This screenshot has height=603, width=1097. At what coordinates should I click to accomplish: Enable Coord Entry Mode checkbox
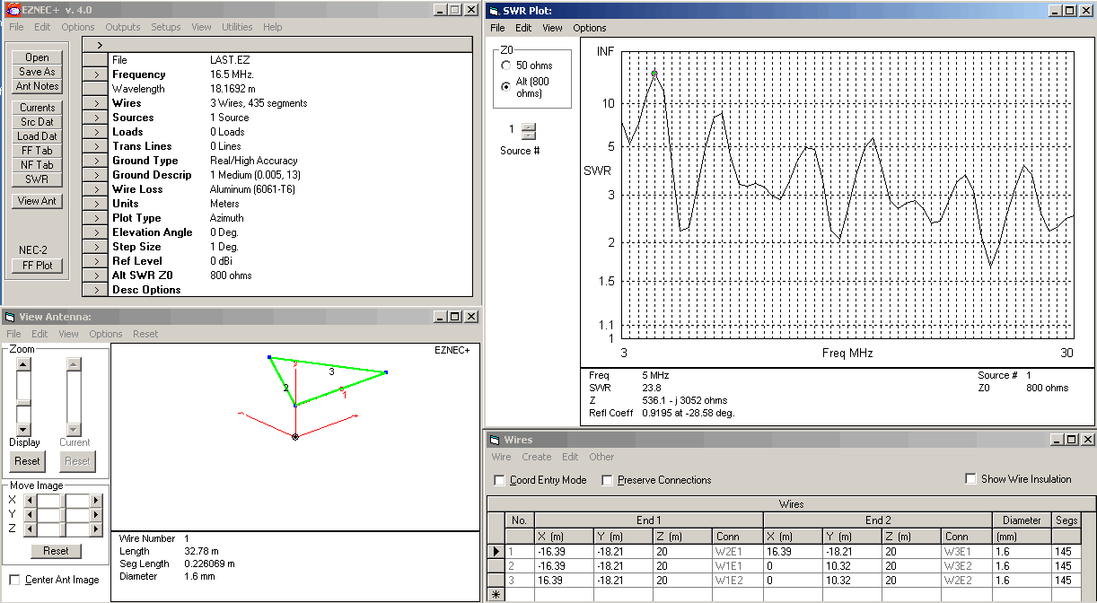click(x=500, y=480)
